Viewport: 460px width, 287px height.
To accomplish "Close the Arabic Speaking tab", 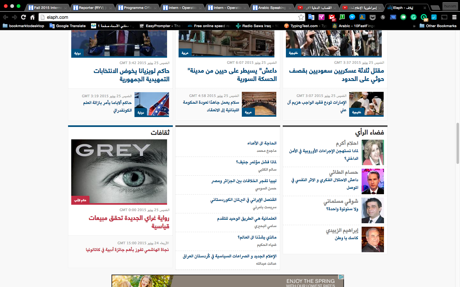I will pyautogui.click(x=290, y=8).
